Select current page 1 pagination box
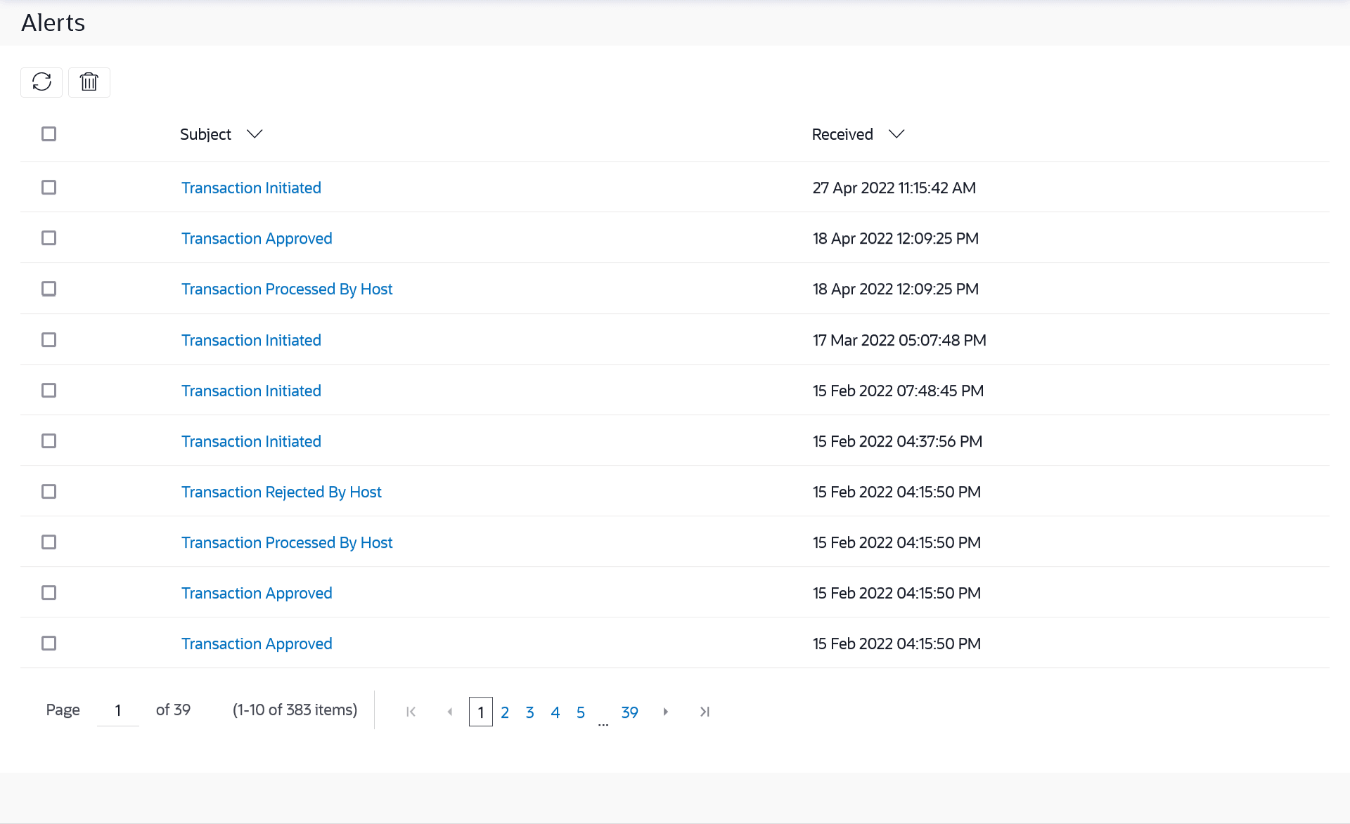 pos(481,712)
